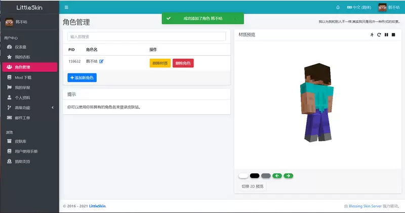
Task: Click the 角色名 column header
Action: coord(92,50)
